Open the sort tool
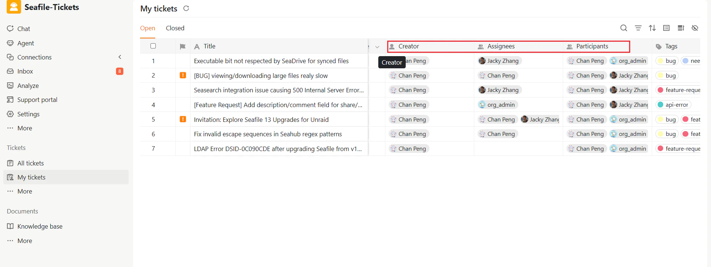 652,28
